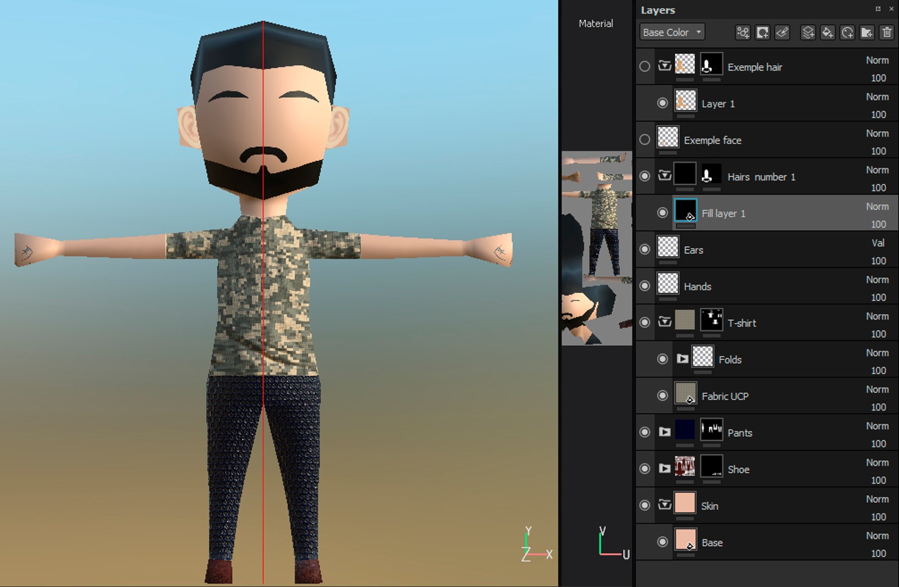Click the Add mask icon in Layers toolbar
The width and height of the screenshot is (899, 587).
point(762,33)
